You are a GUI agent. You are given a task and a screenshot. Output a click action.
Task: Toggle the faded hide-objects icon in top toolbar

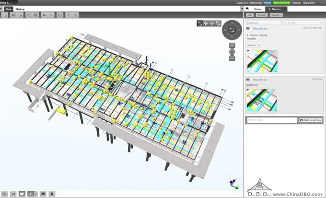20,15
